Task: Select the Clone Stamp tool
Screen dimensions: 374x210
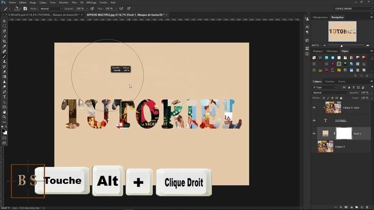Action: (4, 61)
